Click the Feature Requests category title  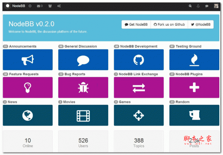24,74
